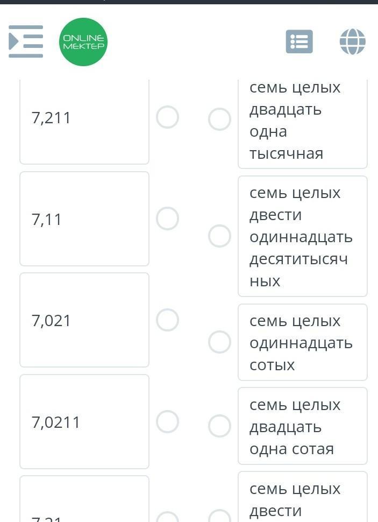Screen dimensions: 378x522
Task: Click the 'семь целых двадцать одна сотая' card
Action: 303,426
